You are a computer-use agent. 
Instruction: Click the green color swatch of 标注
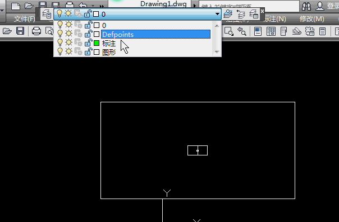coord(97,43)
